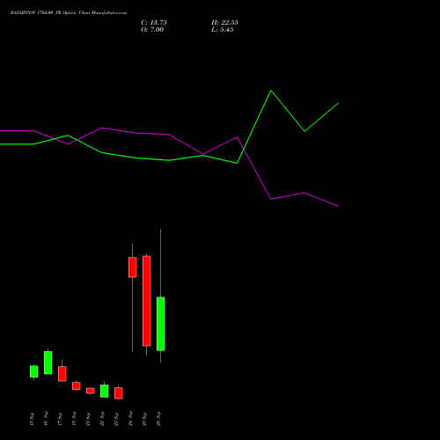
Task: Select the 23 Sep date label
Action: (x=116, y=419)
